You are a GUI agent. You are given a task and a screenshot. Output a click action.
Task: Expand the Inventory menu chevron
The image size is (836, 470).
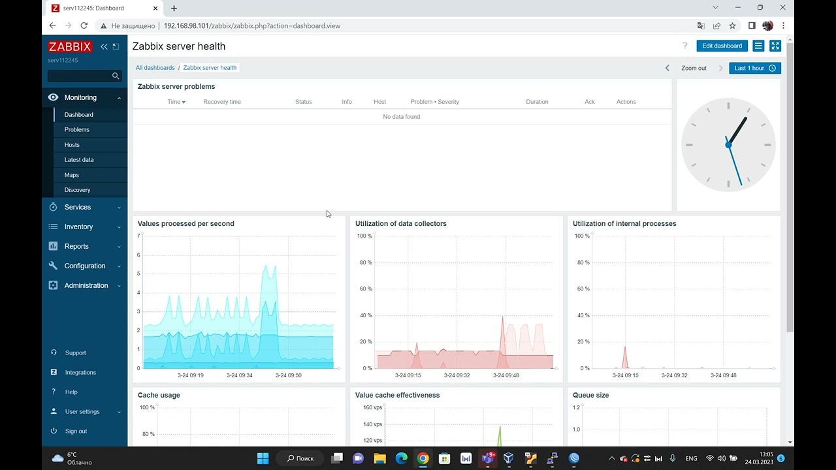(119, 227)
